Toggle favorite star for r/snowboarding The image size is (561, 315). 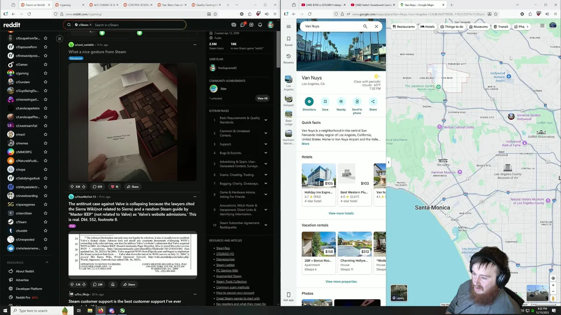point(46,196)
